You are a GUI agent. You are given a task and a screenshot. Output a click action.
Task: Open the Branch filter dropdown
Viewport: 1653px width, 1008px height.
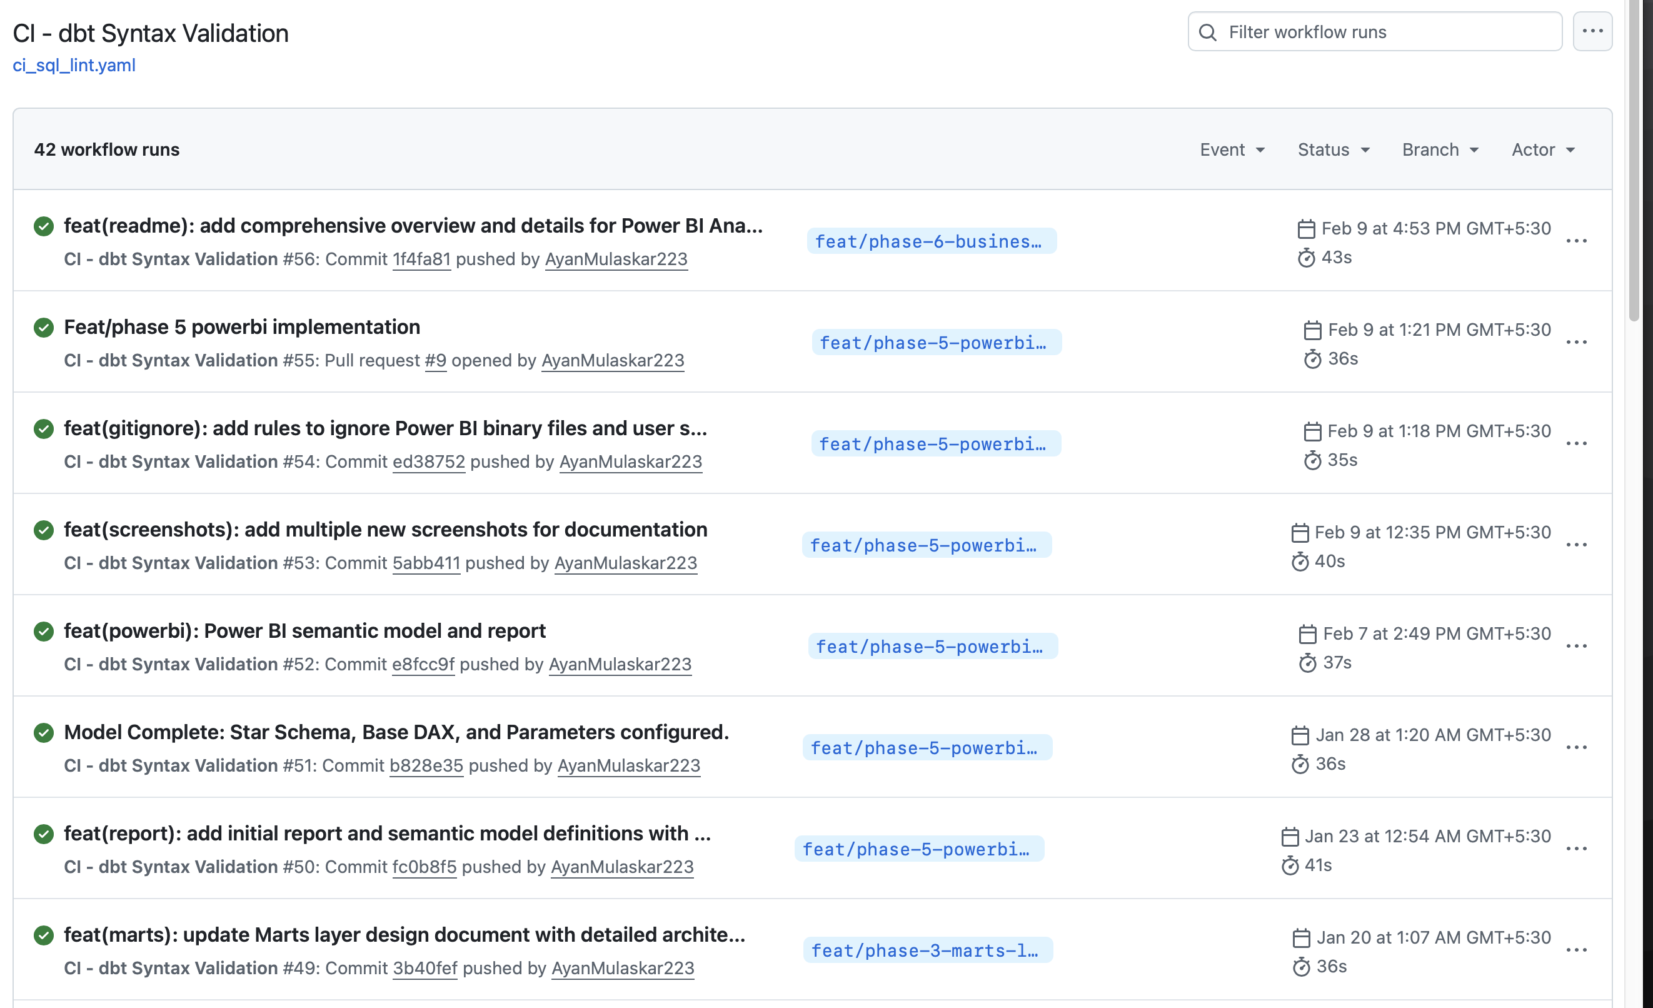pos(1440,149)
